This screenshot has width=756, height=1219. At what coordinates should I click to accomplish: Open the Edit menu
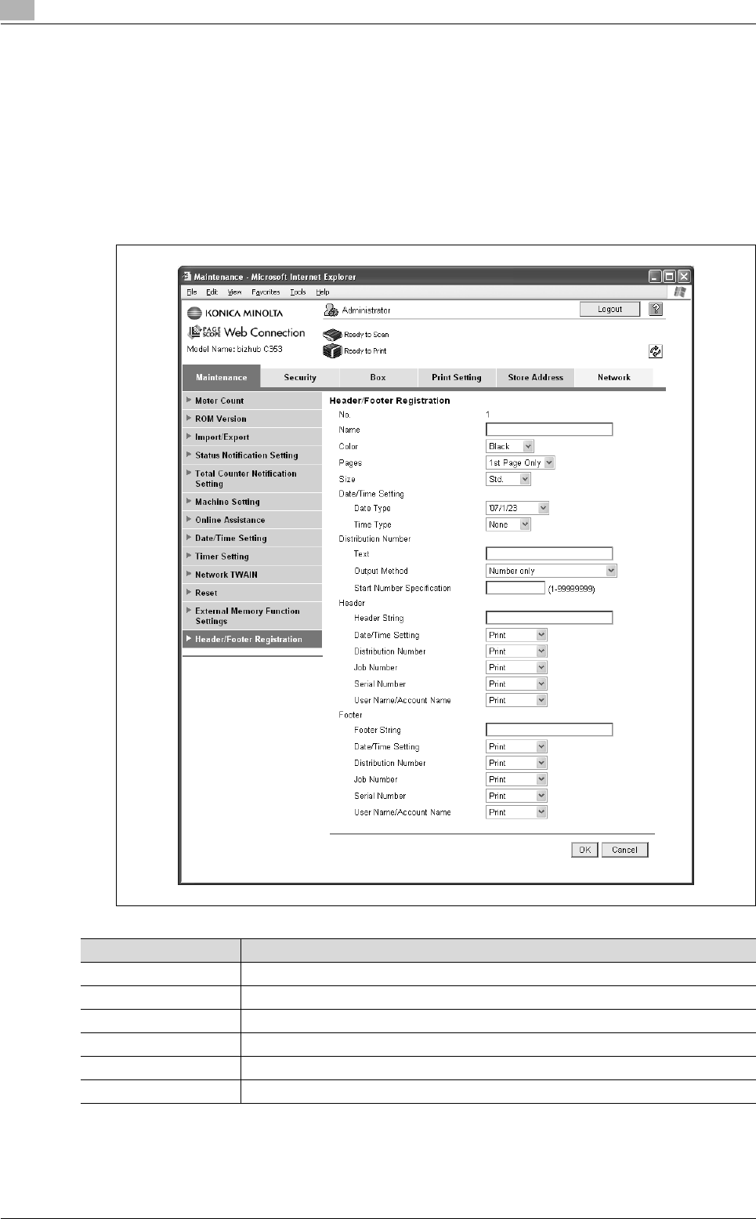click(x=212, y=292)
